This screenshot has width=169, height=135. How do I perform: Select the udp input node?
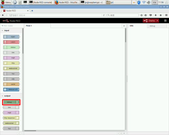11,79
